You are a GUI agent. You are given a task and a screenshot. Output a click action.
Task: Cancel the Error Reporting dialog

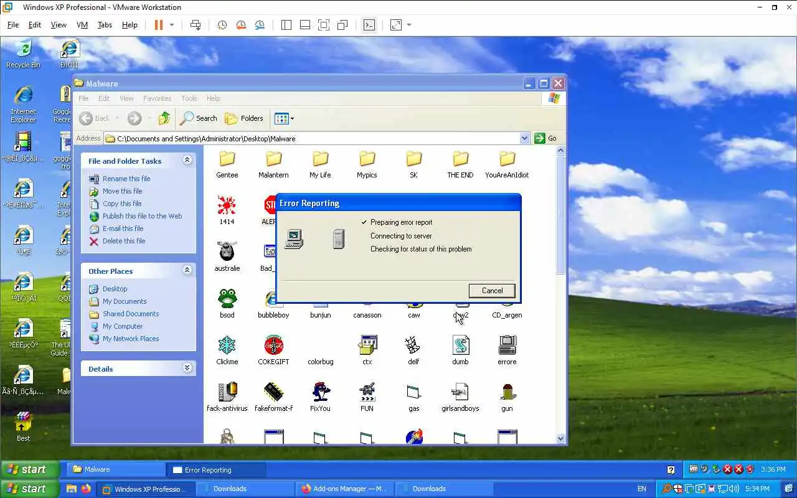[492, 291]
